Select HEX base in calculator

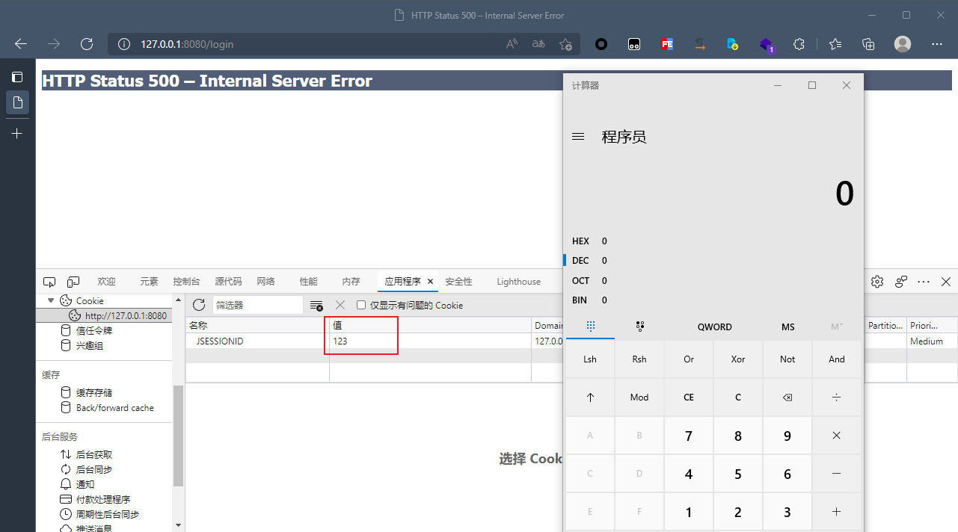tap(714, 241)
